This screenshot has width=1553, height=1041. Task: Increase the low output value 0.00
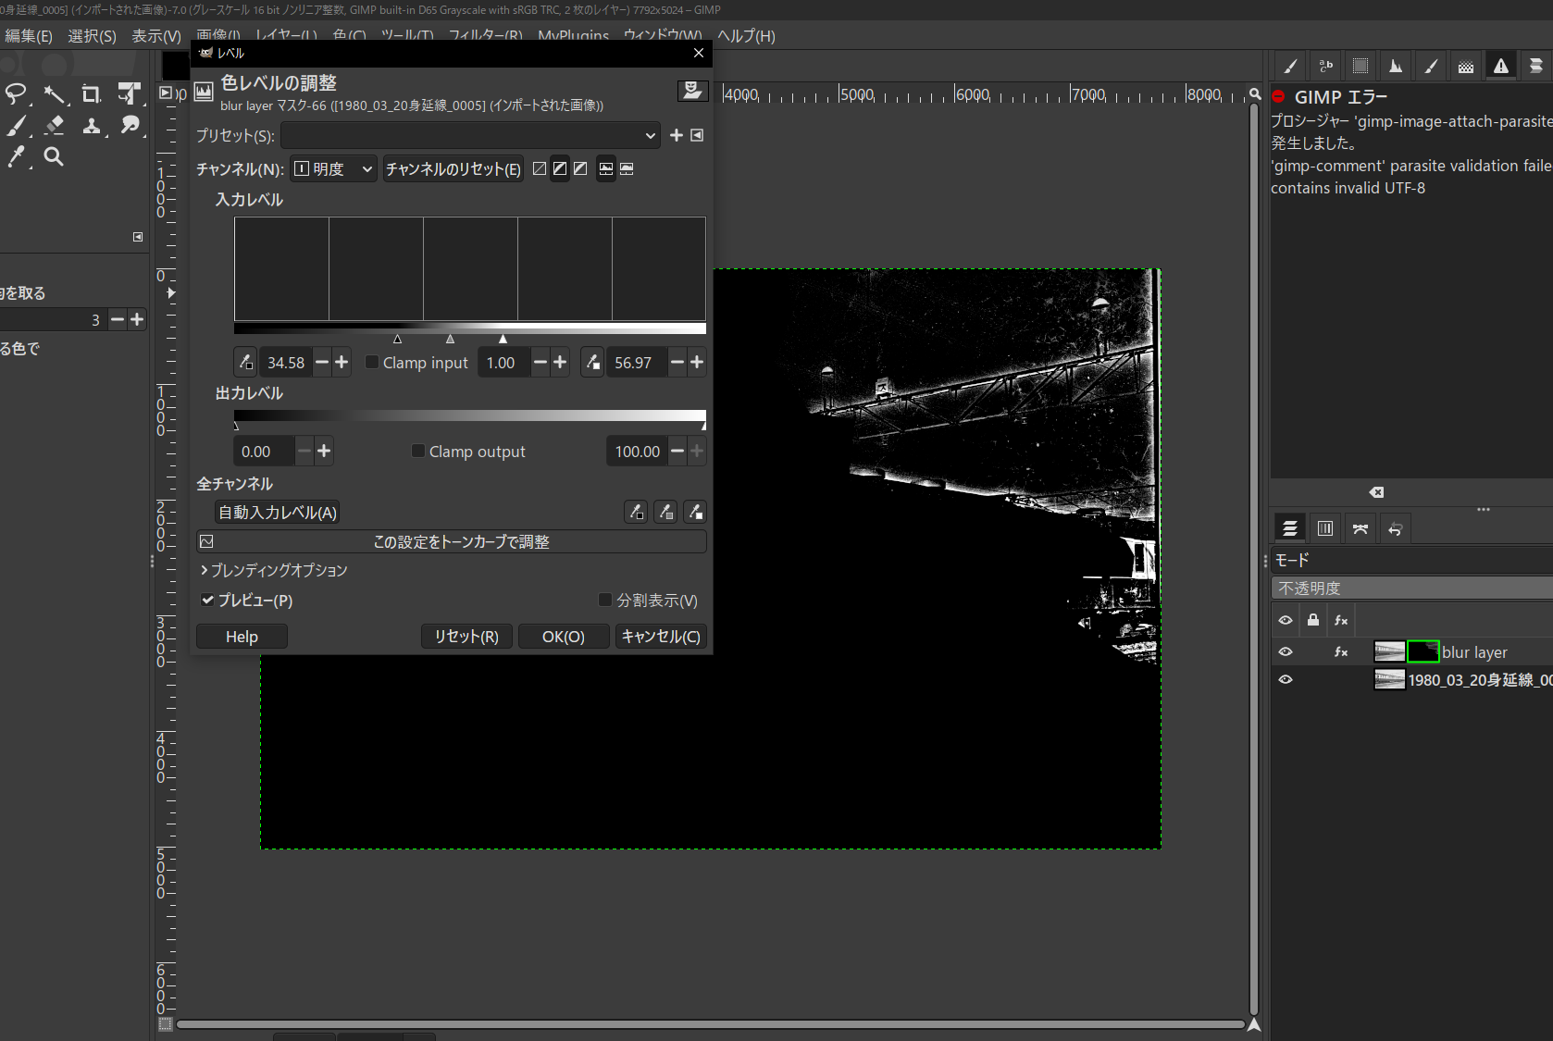(324, 451)
